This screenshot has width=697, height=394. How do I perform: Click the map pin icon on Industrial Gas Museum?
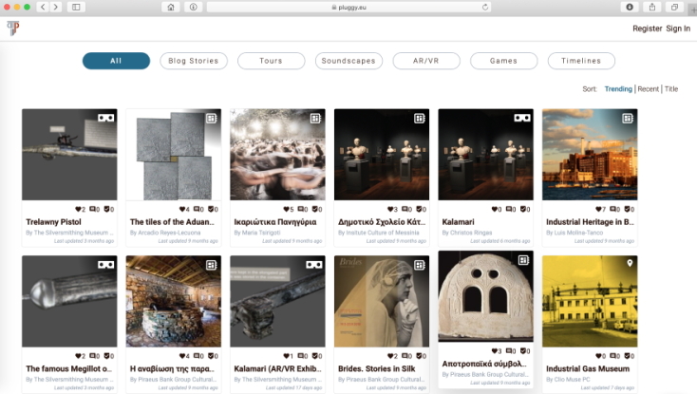pyautogui.click(x=628, y=263)
